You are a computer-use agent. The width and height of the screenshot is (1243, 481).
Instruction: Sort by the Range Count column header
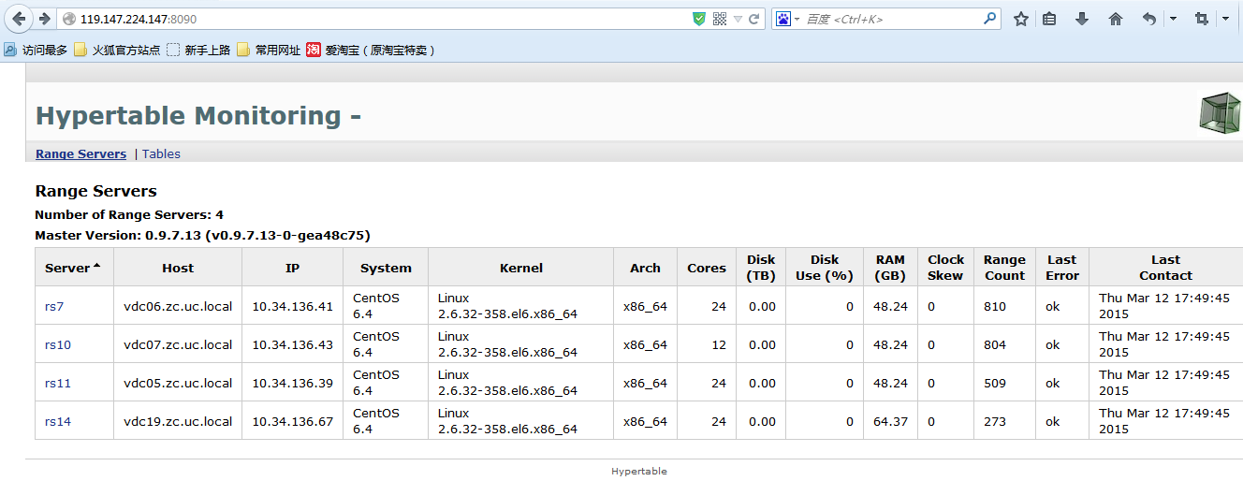(x=1005, y=268)
